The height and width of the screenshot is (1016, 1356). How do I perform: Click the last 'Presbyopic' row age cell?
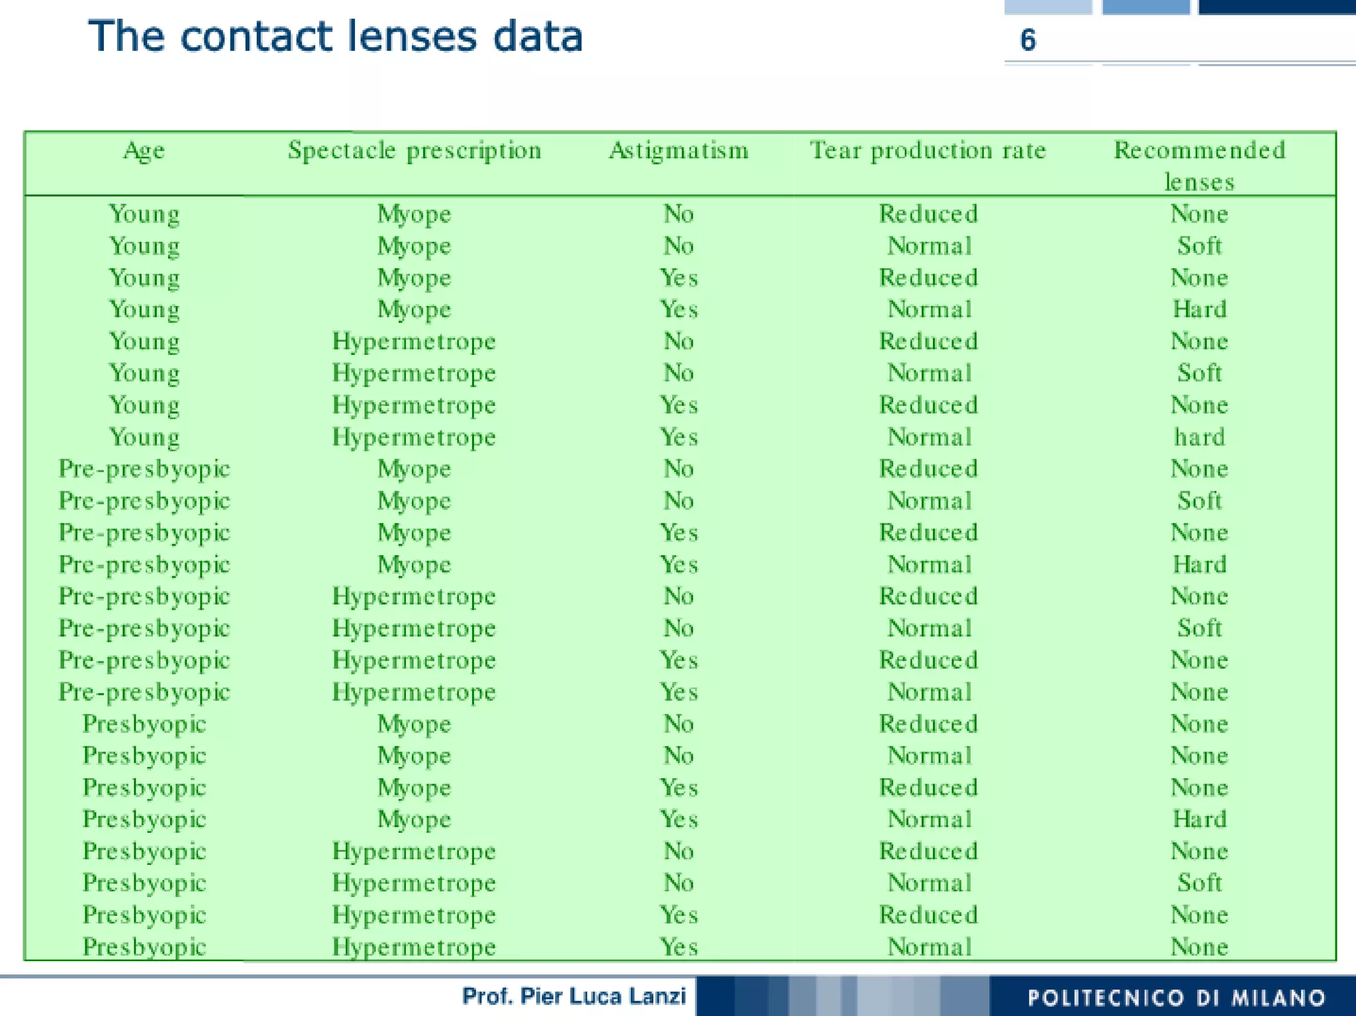144,946
